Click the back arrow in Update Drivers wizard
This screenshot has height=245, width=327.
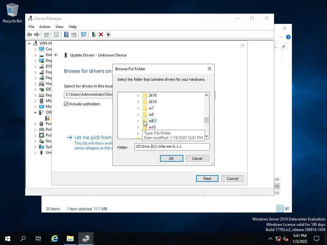(56, 55)
